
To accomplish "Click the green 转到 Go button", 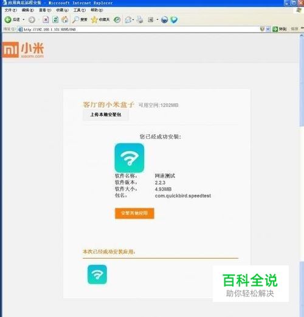I will [x=280, y=29].
